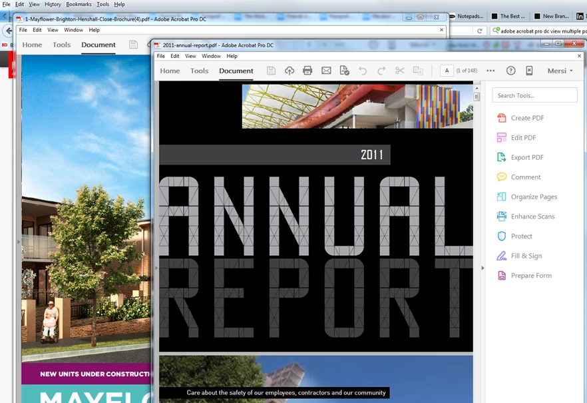Click the Undo arrow in the annual report toolbar

[x=362, y=71]
